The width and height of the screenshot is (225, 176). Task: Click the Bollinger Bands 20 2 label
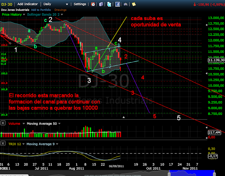tap(43, 14)
